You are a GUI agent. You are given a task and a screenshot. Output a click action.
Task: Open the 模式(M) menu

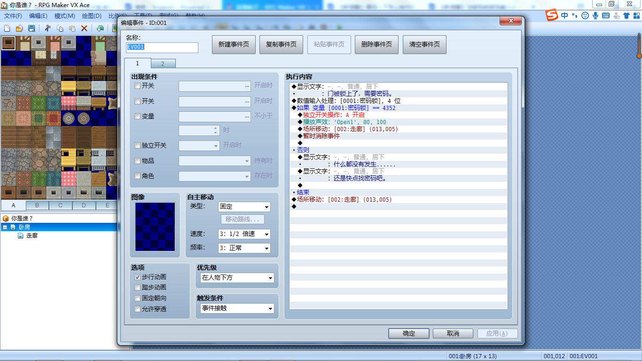(x=65, y=16)
